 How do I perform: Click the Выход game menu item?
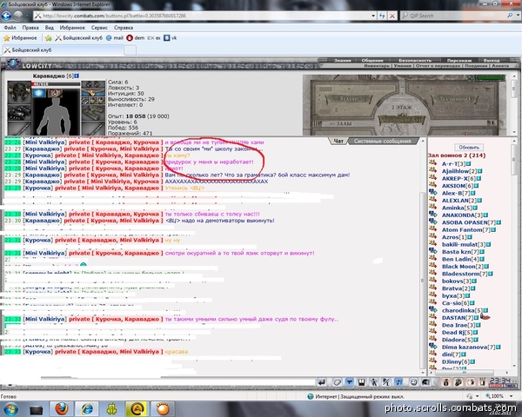[492, 60]
